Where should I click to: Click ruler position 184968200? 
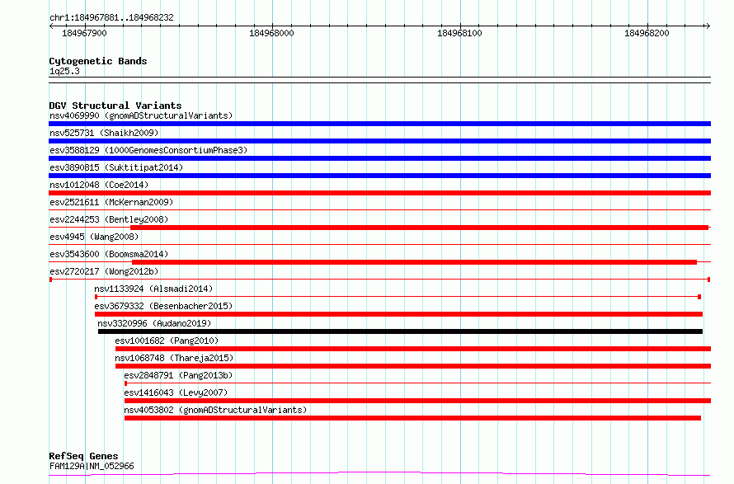click(647, 33)
